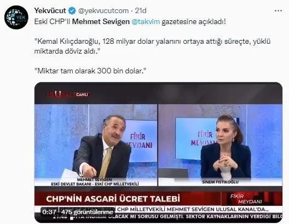Open the Yekvücut display name
Screen dimensions: 289x224
[50, 11]
